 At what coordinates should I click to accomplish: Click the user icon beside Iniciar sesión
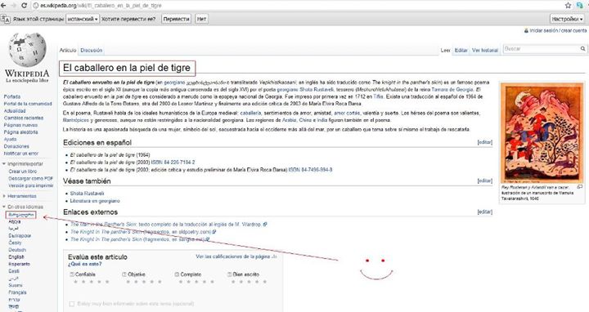(526, 31)
